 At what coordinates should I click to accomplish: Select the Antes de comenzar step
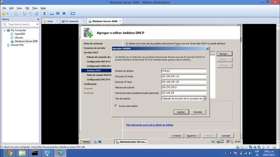click(93, 44)
